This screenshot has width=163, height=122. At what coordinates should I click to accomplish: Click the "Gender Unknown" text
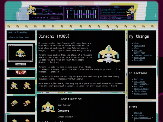(66, 117)
